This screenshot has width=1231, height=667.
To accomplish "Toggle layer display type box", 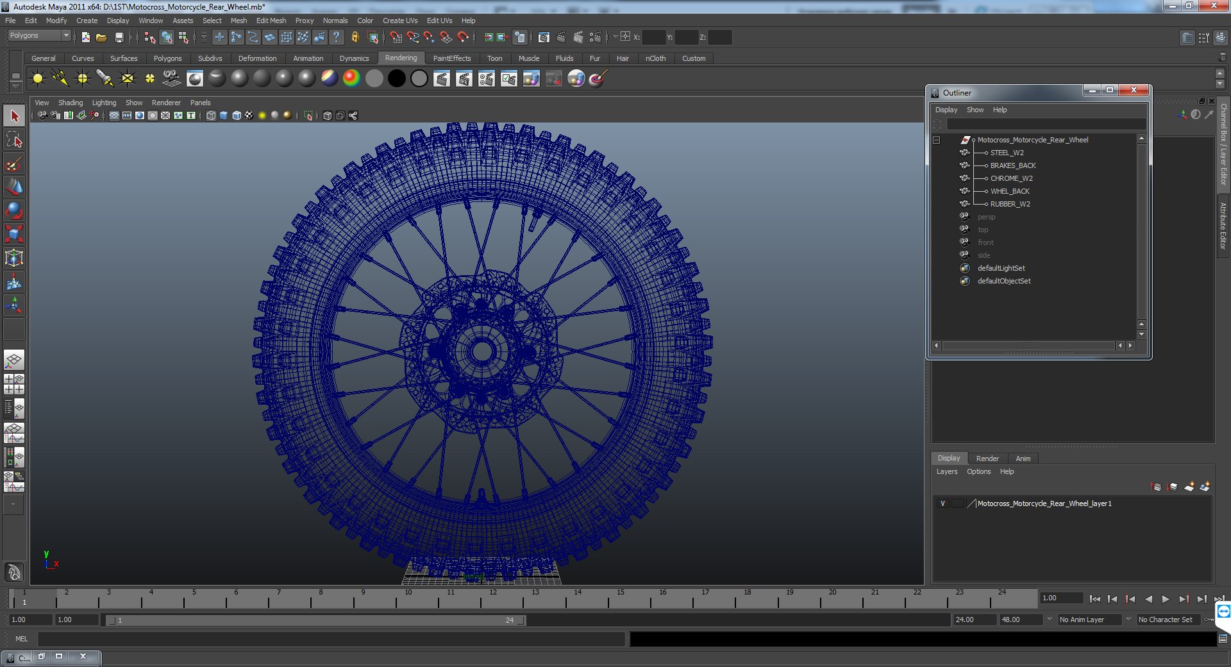I will coord(958,503).
